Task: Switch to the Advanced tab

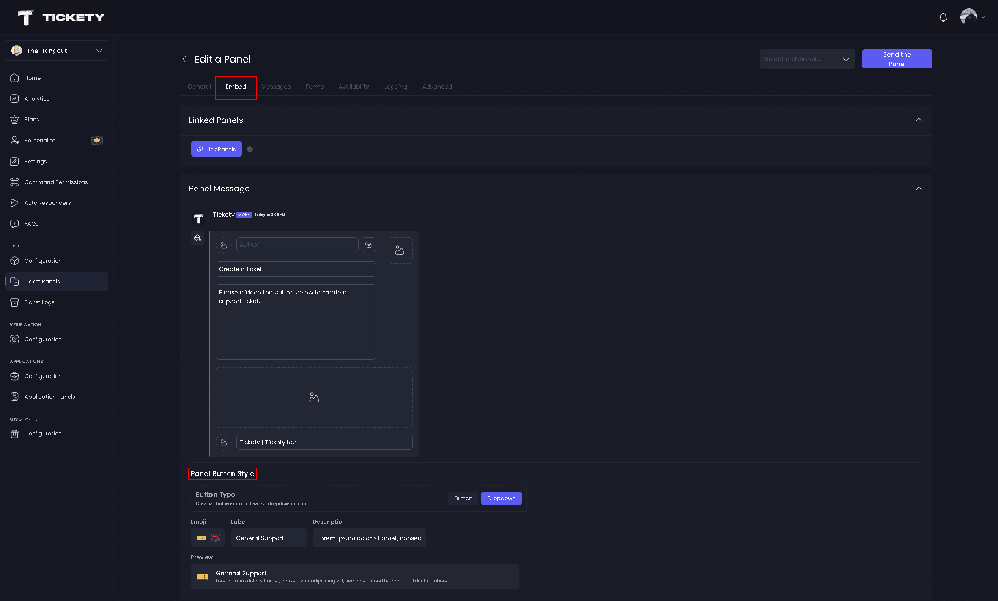Action: coord(437,87)
